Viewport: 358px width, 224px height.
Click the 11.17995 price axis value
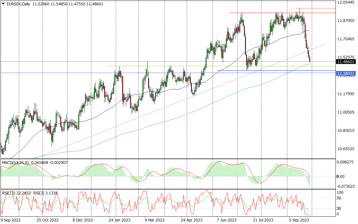pyautogui.click(x=346, y=94)
